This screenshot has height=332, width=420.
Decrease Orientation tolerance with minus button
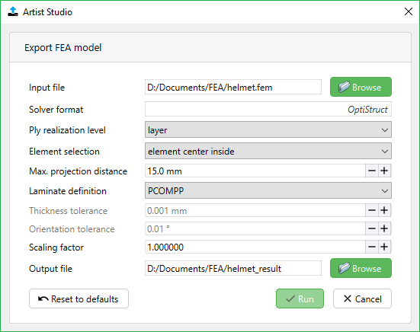372,228
